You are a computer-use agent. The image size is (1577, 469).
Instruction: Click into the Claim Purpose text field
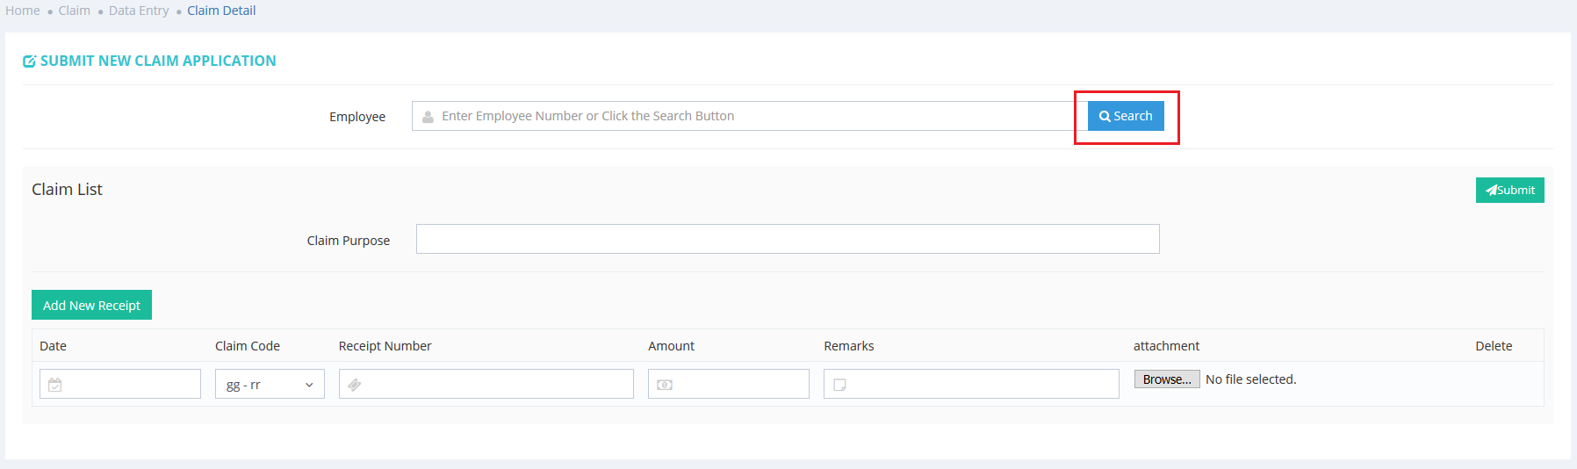787,239
